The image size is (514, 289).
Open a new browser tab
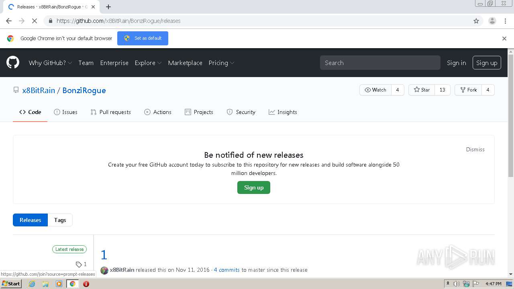click(108, 7)
